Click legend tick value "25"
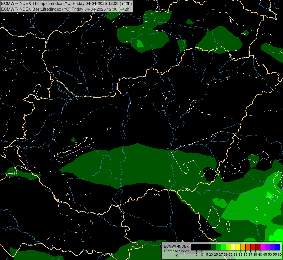Image resolution: width=283 pixels, height=260 pixels. click(216, 255)
